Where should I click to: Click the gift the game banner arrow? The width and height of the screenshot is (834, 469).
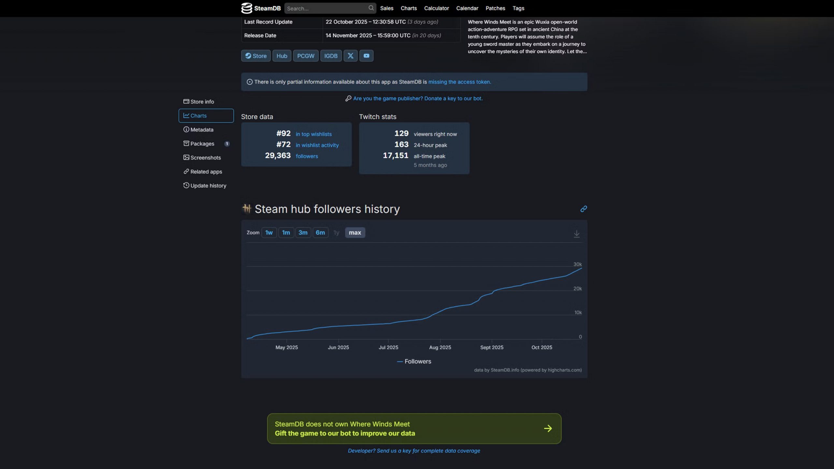[x=548, y=429]
